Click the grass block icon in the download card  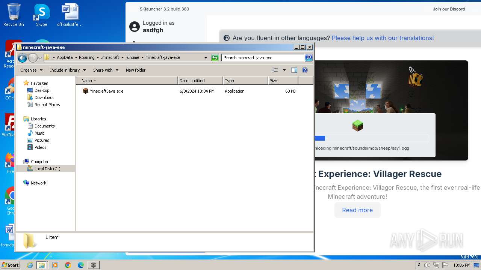(x=357, y=126)
